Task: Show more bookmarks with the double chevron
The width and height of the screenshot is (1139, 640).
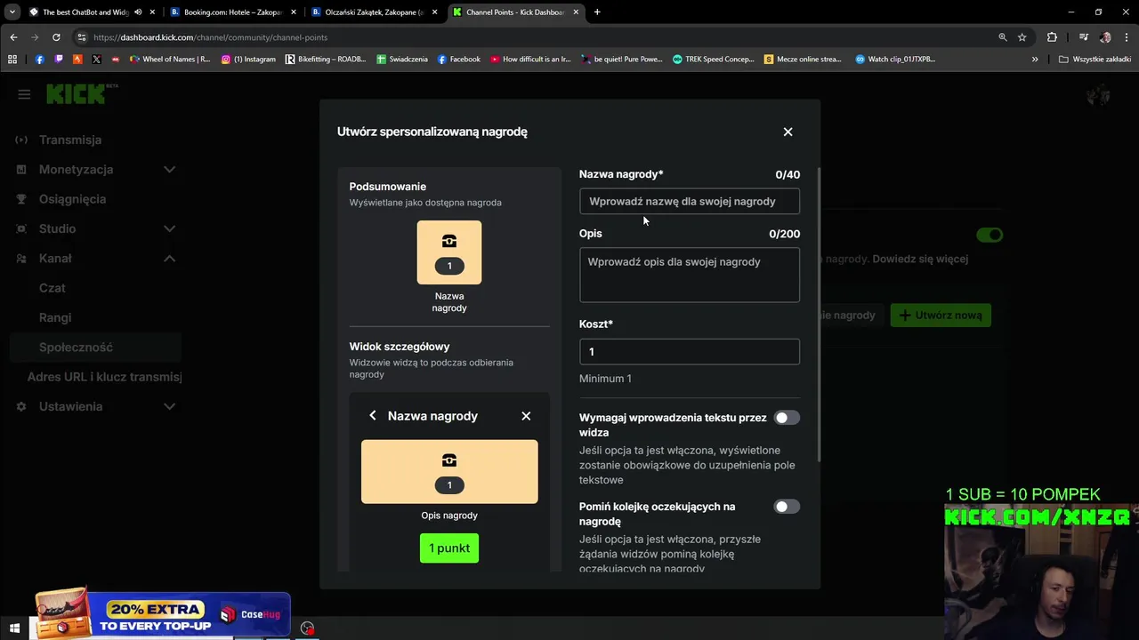Action: pyautogui.click(x=1035, y=59)
